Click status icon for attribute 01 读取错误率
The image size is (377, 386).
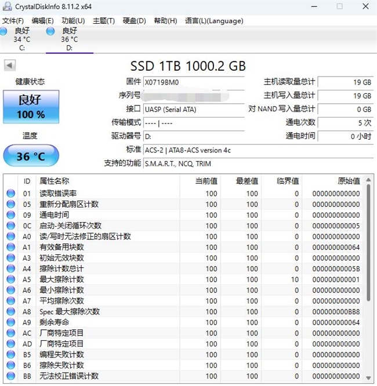10,194
